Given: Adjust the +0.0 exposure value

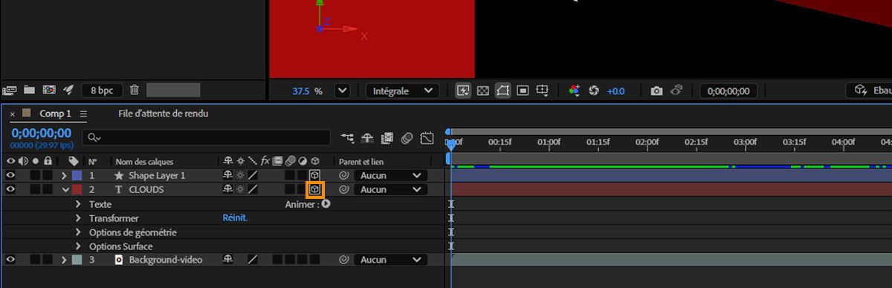Looking at the screenshot, I should coord(615,91).
